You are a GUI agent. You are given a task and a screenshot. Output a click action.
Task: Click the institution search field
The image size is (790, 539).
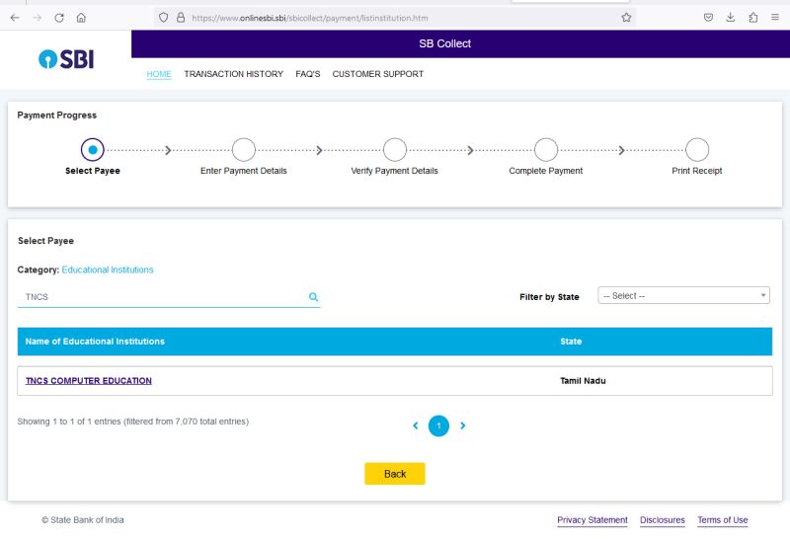pos(163,296)
